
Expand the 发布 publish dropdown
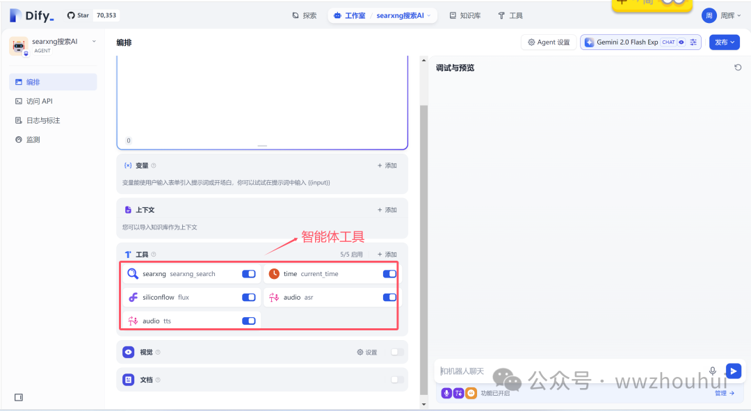point(725,42)
